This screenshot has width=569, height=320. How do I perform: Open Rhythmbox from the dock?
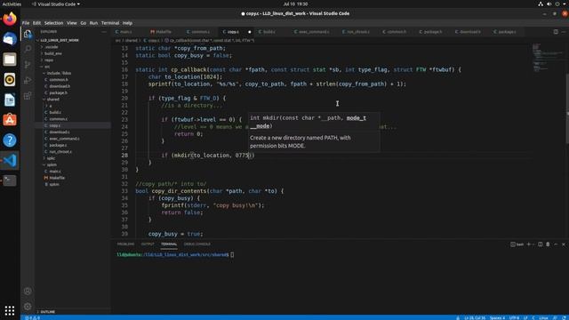[10, 79]
